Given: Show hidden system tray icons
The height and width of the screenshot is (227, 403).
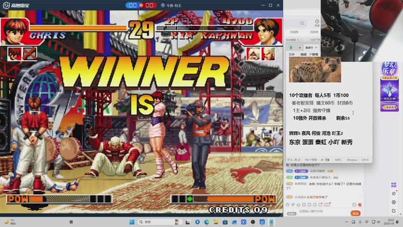Looking at the screenshot, I should 347,222.
